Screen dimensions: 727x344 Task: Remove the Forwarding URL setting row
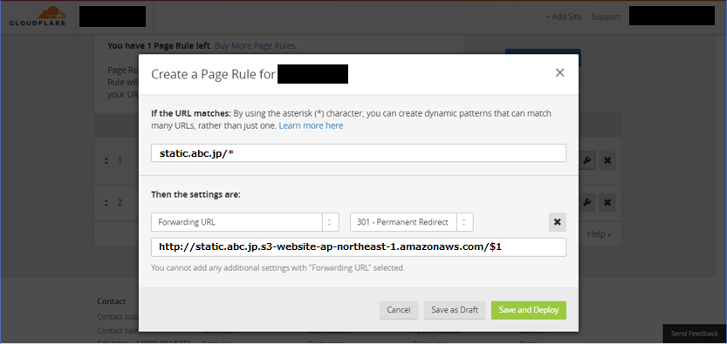pos(558,222)
